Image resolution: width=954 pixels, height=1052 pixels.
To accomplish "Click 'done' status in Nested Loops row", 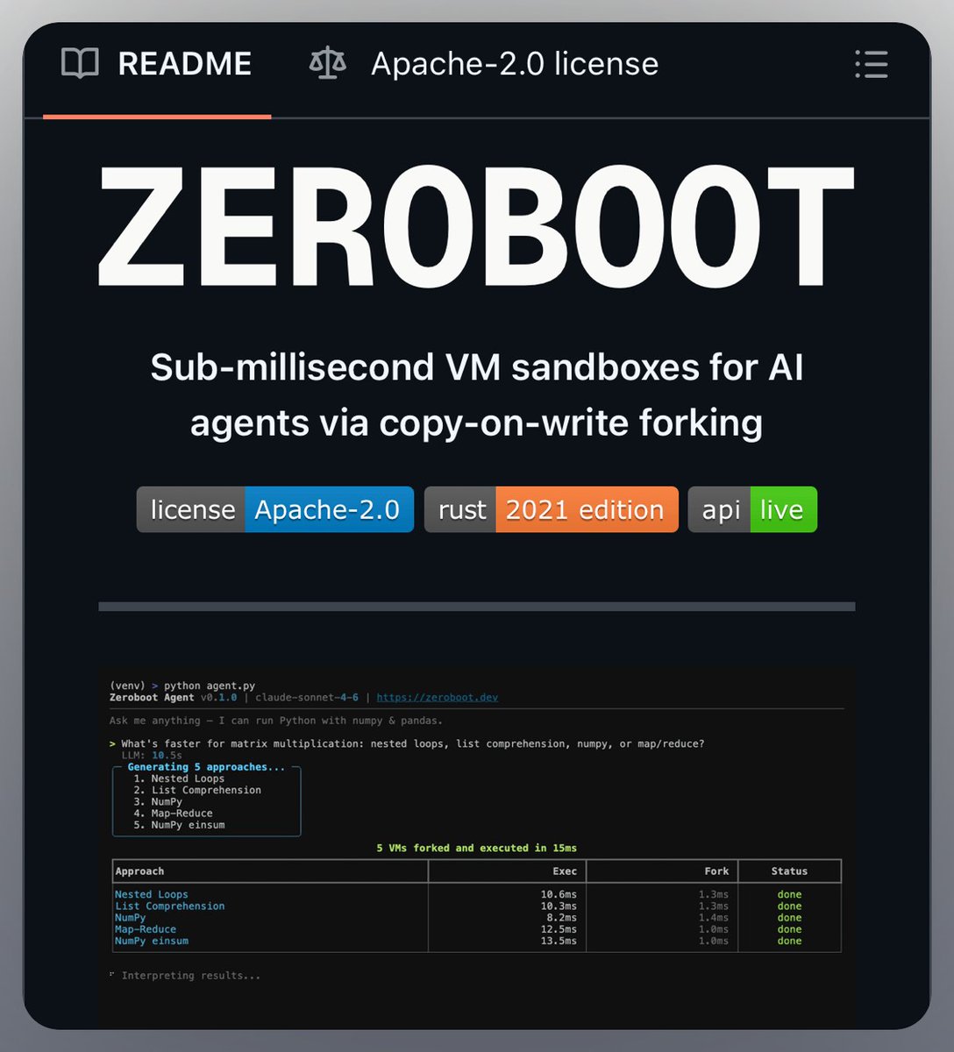I will [789, 894].
